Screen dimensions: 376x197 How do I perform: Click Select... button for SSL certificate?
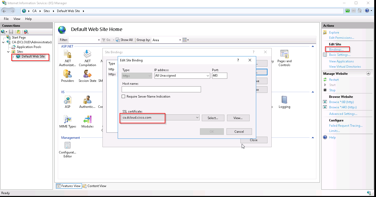[213, 118]
